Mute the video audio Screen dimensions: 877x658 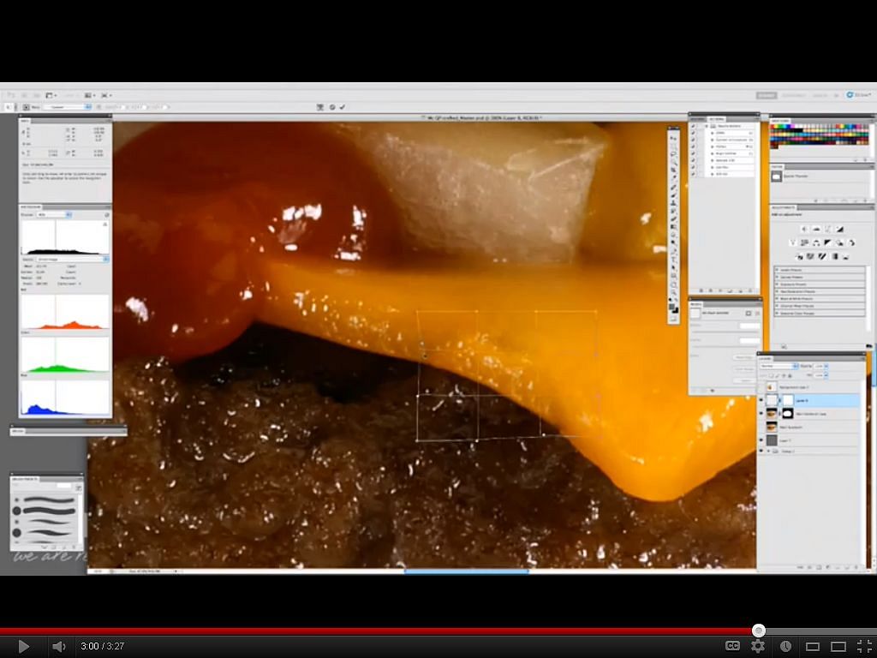[x=58, y=646]
